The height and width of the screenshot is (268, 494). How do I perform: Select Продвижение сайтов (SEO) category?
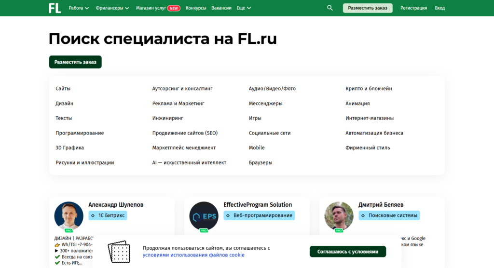click(185, 133)
